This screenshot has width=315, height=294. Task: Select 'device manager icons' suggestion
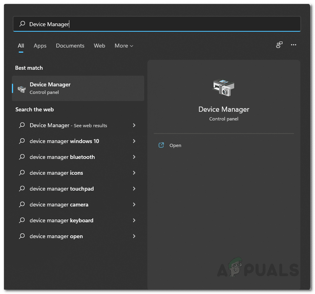(78, 173)
